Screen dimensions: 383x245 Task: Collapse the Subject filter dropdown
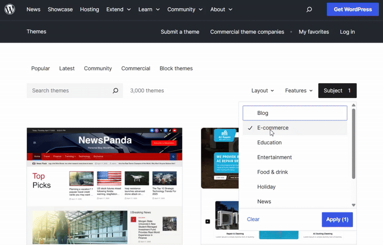click(x=338, y=90)
